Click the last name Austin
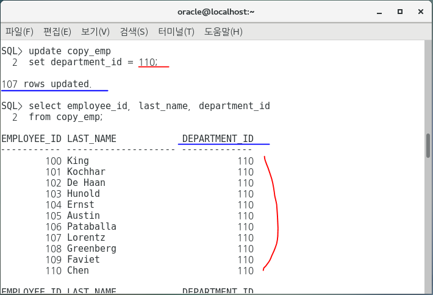 point(84,216)
